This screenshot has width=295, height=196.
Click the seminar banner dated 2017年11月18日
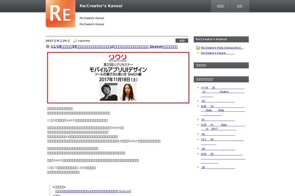(x=118, y=77)
